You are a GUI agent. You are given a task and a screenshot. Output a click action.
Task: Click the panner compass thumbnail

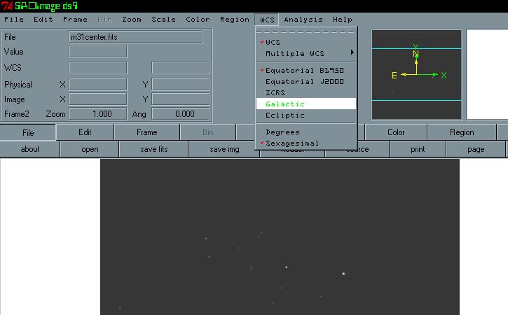(x=416, y=74)
